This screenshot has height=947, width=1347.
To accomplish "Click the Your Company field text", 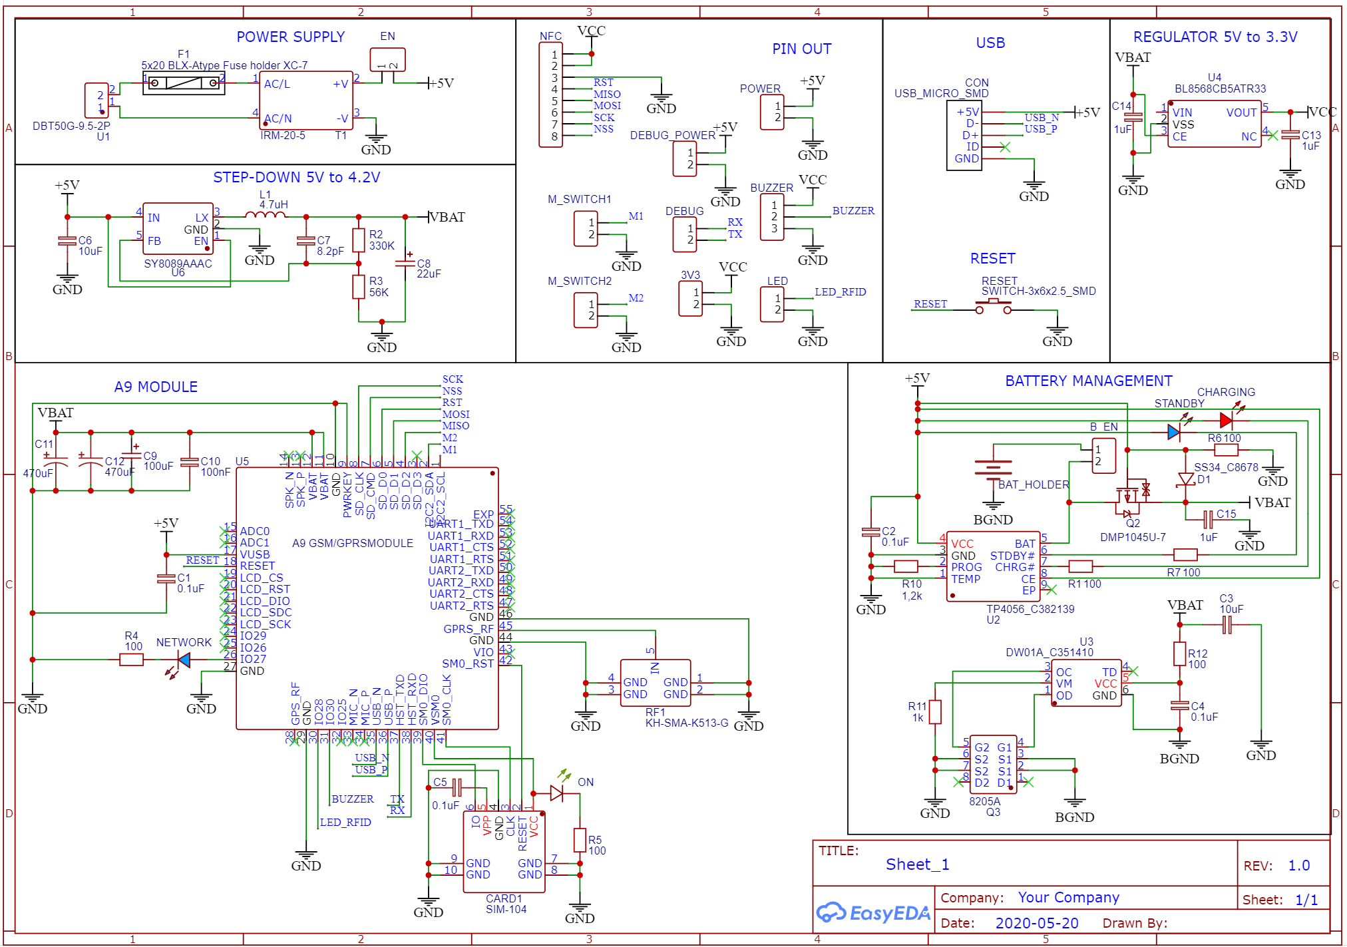I will click(x=1067, y=897).
